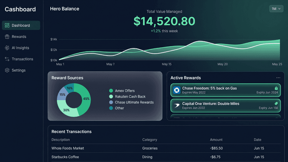Open the 1M time range dropdown
288x162 pixels.
[276, 9]
